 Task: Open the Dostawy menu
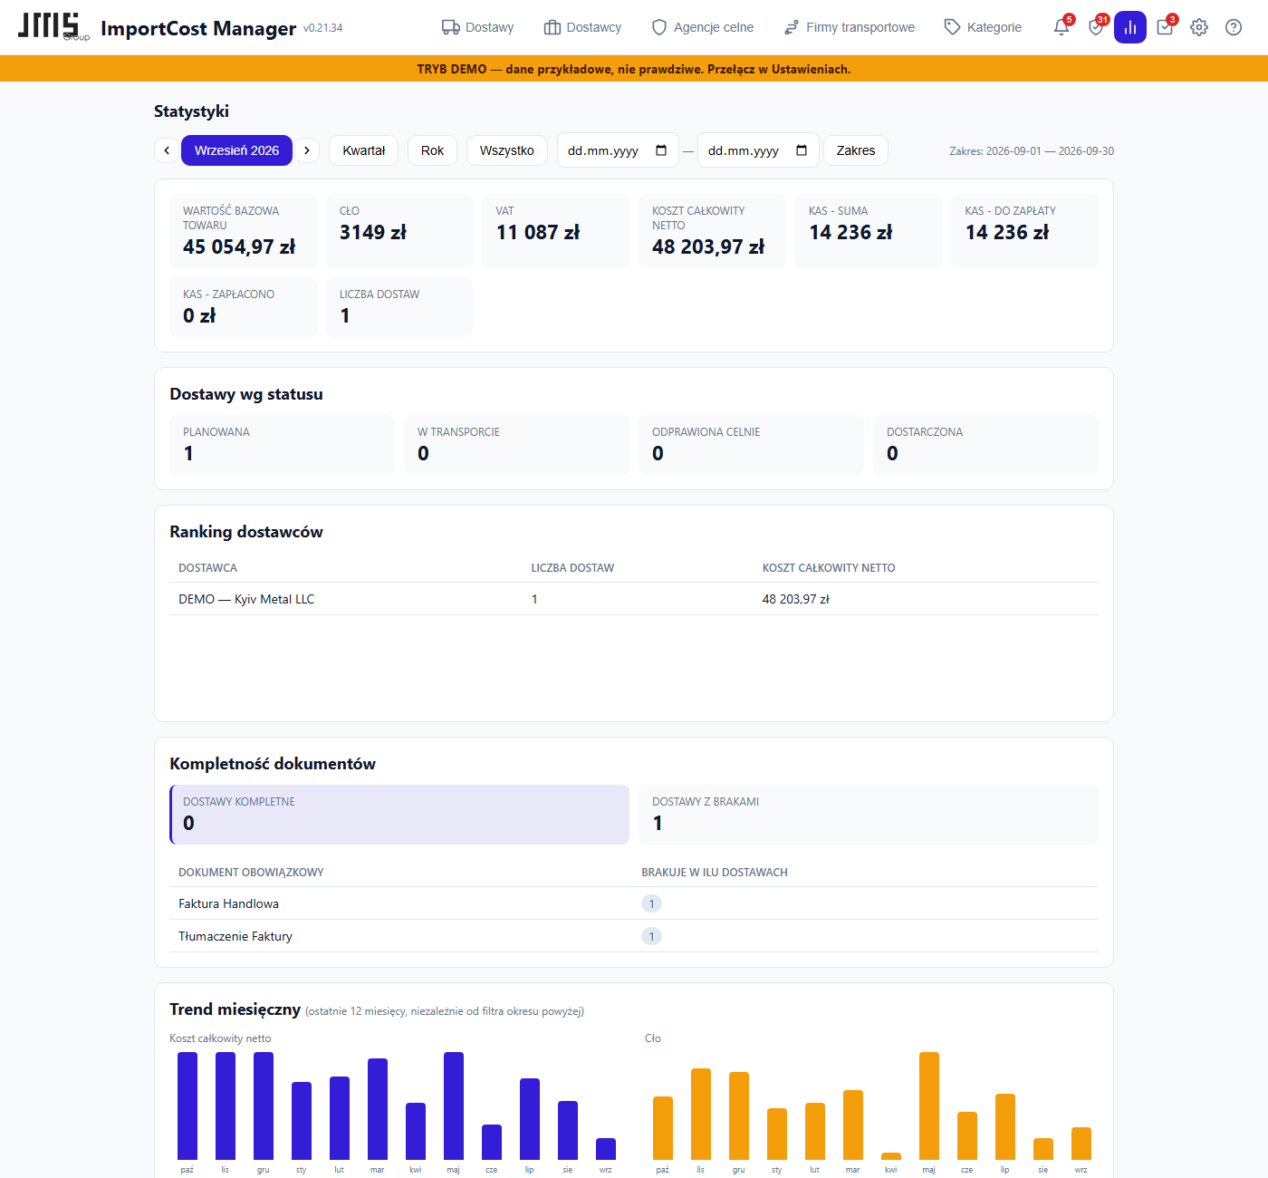(x=477, y=27)
